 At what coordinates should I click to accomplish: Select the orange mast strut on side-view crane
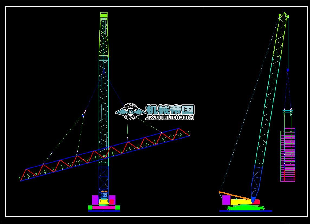(235, 196)
